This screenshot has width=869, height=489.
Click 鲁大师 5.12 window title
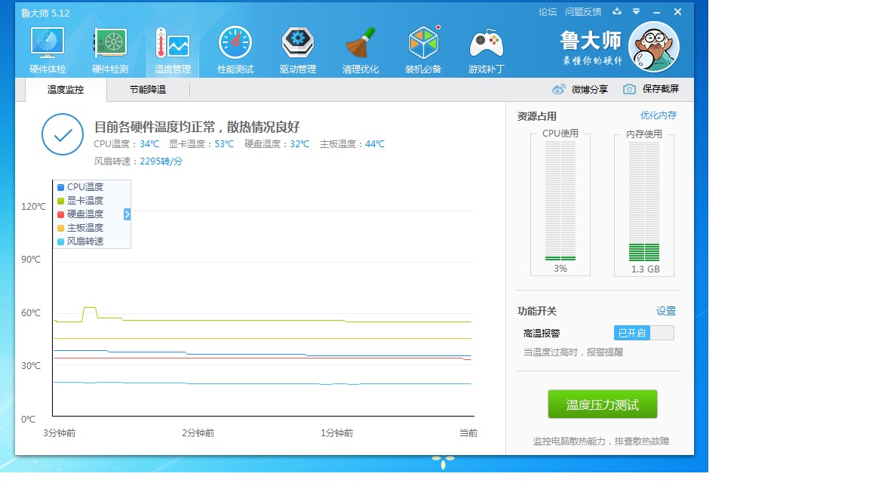point(45,13)
